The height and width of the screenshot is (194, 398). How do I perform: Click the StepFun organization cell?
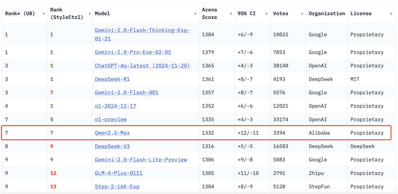tap(319, 187)
